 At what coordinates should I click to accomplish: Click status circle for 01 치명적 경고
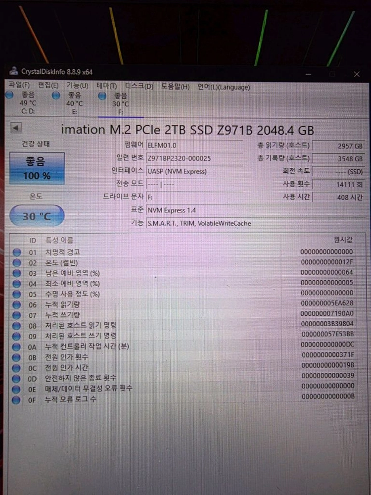click(x=17, y=252)
